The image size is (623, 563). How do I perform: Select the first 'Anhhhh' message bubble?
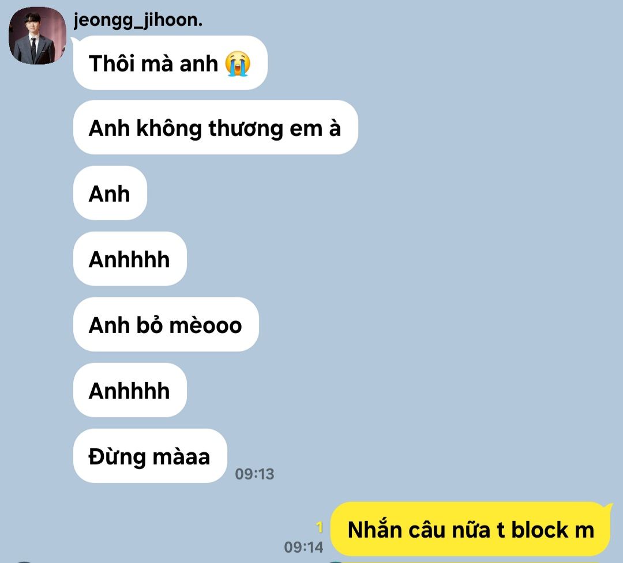(130, 259)
